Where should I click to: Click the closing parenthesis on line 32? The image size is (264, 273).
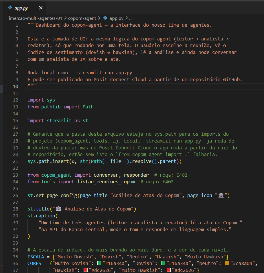click(x=29, y=236)
